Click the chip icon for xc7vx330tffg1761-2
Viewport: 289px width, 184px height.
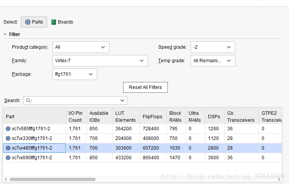point(8,138)
